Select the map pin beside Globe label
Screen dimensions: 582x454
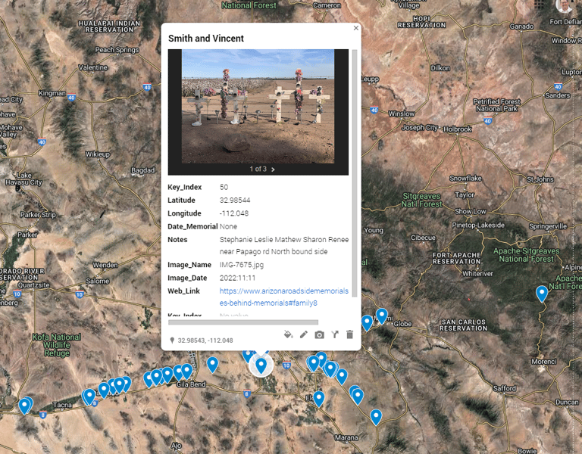[x=382, y=316]
